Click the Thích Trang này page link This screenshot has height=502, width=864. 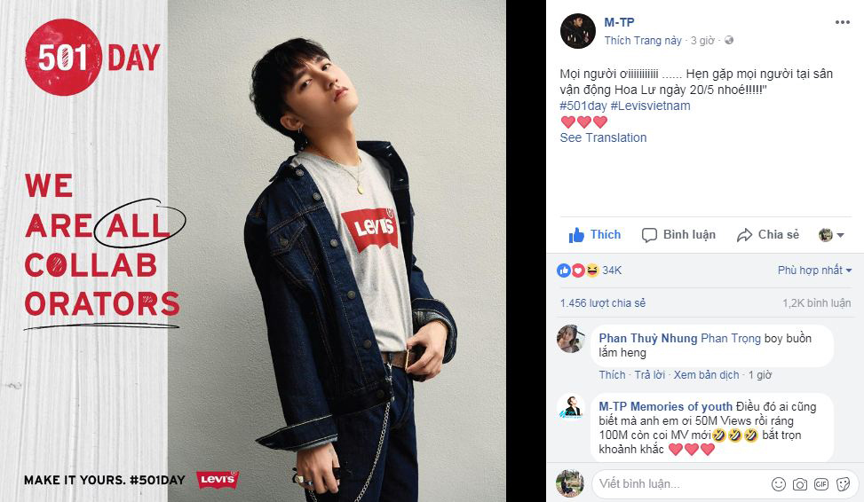(x=643, y=41)
